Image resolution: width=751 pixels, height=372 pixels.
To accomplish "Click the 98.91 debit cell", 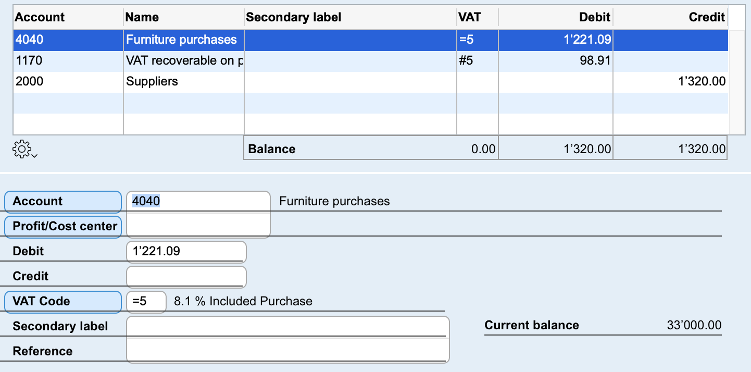I will click(556, 61).
